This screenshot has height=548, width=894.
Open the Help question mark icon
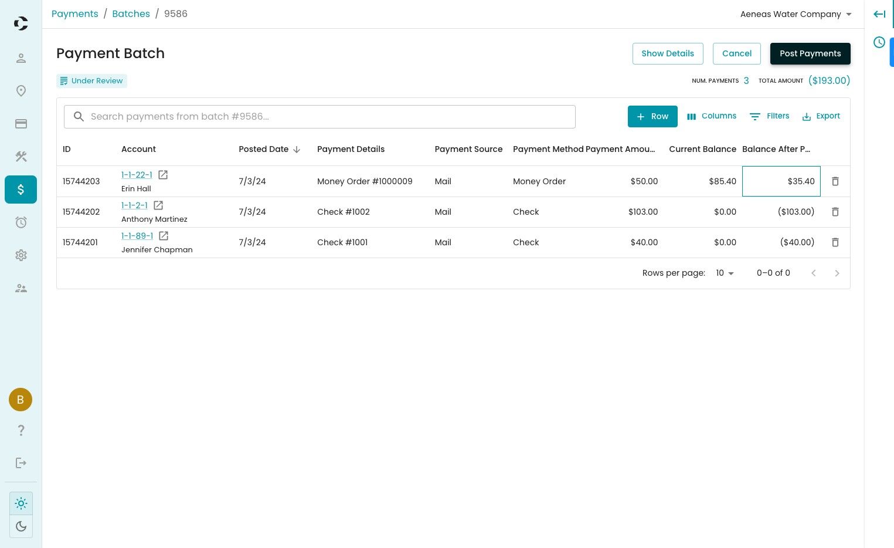(x=21, y=430)
